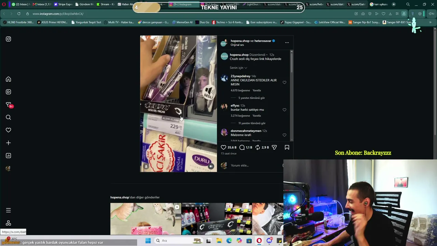Open the hamburger More menu in sidebar

click(9, 210)
